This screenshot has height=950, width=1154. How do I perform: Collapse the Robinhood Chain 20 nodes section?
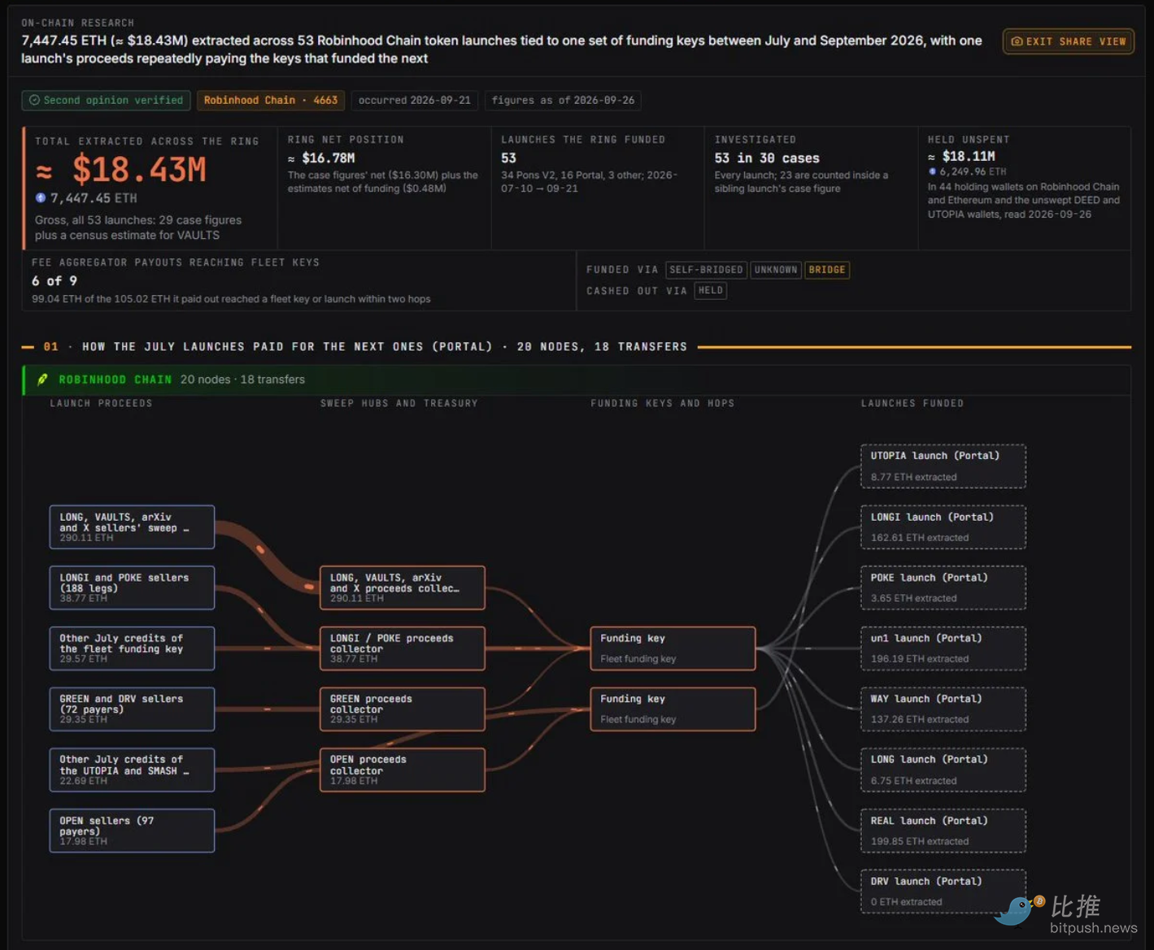point(577,380)
